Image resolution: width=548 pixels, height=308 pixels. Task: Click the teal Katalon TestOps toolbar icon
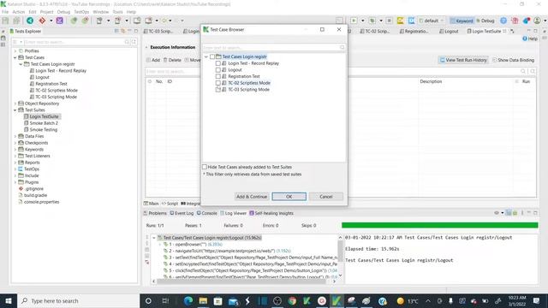click(x=30, y=21)
